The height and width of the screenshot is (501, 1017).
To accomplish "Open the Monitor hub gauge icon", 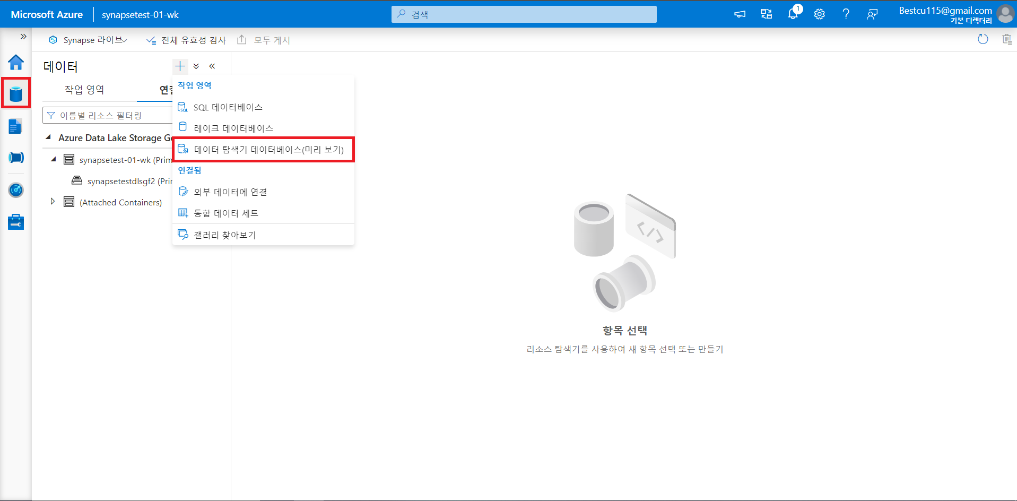I will point(16,190).
